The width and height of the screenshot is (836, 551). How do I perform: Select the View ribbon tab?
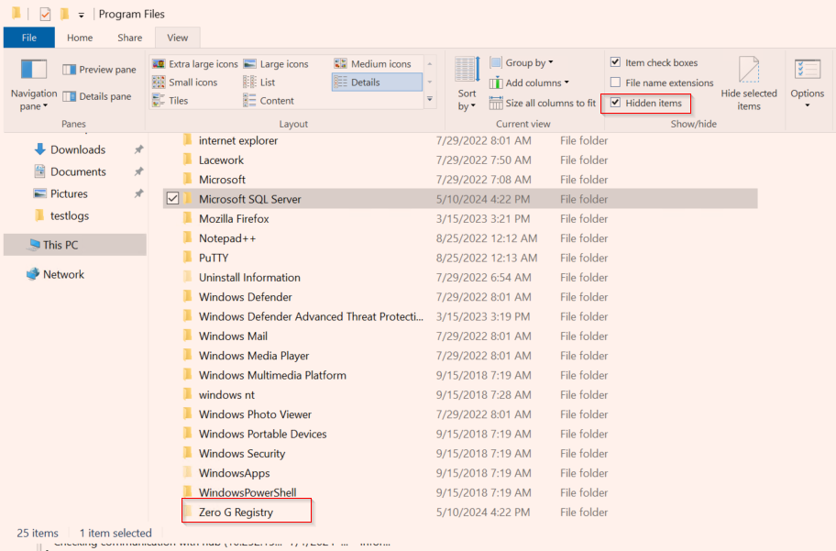(178, 38)
